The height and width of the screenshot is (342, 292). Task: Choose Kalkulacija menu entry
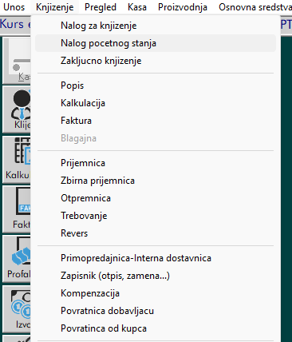pyautogui.click(x=156, y=103)
